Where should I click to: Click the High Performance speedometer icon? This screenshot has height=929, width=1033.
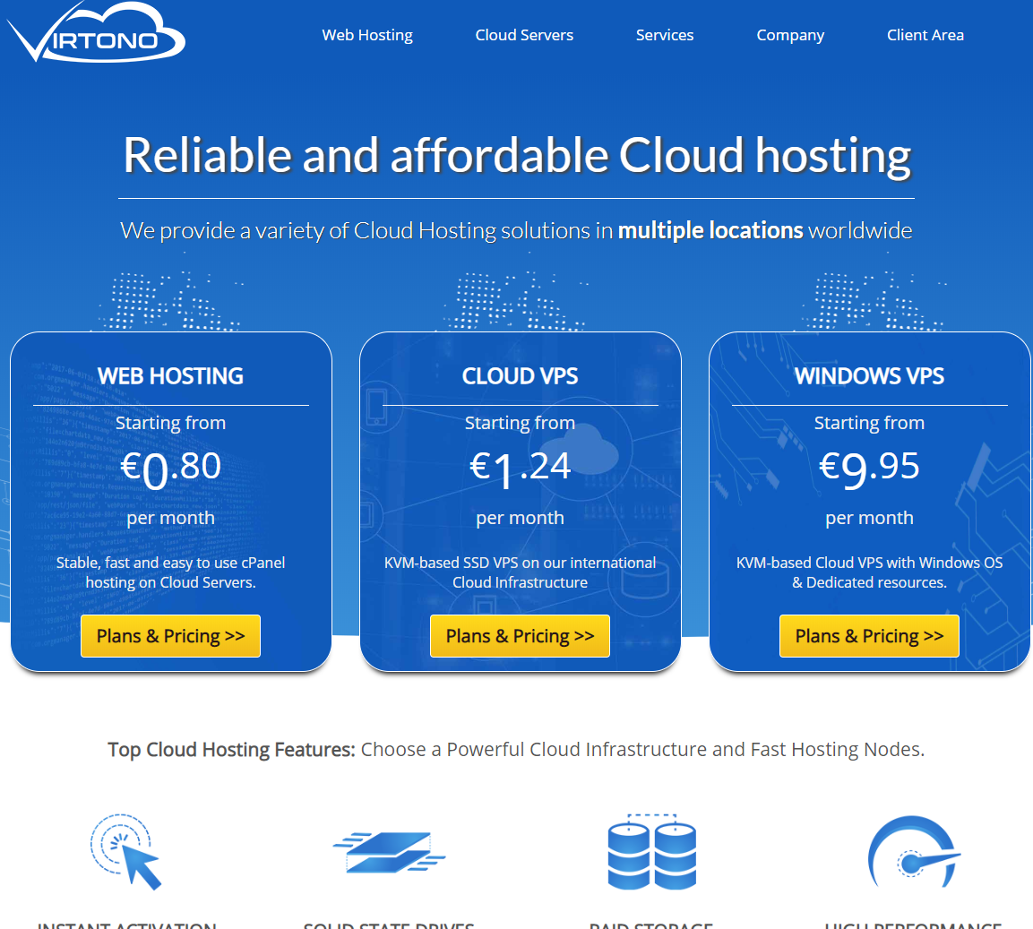coord(912,851)
